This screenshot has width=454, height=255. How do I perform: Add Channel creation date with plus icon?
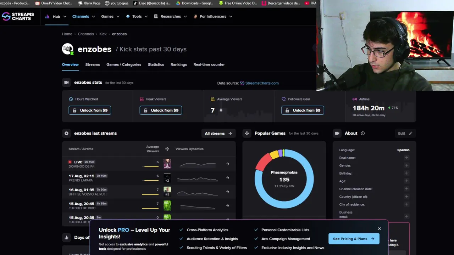(x=406, y=189)
